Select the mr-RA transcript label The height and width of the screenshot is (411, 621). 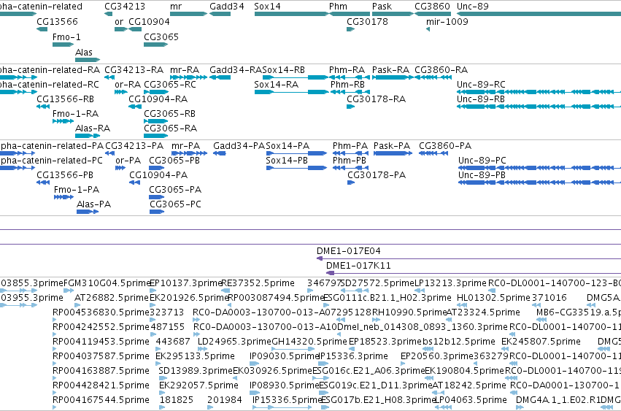coord(185,70)
